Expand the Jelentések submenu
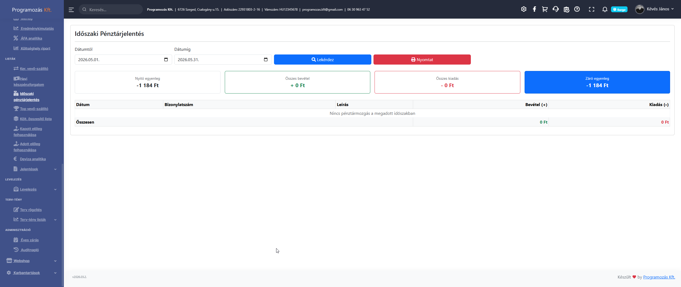Image resolution: width=681 pixels, height=287 pixels. [35, 169]
